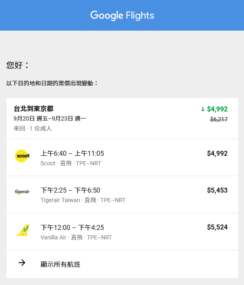Click the crossed-out $6,217 old price

pyautogui.click(x=219, y=119)
